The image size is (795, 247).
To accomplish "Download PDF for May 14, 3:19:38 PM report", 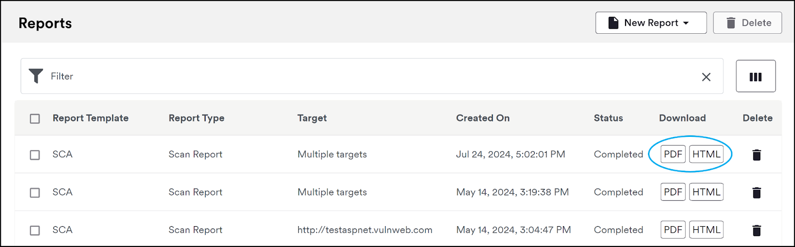I will (673, 192).
